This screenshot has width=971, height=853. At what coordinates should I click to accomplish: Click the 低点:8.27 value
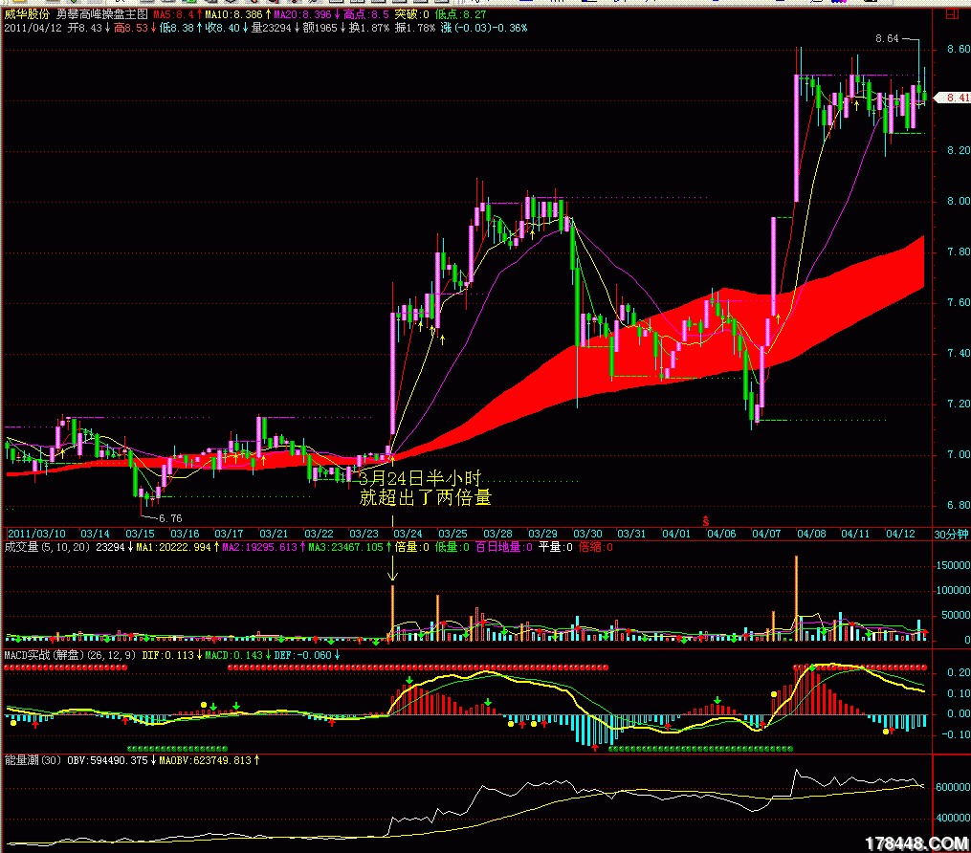pyautogui.click(x=461, y=14)
